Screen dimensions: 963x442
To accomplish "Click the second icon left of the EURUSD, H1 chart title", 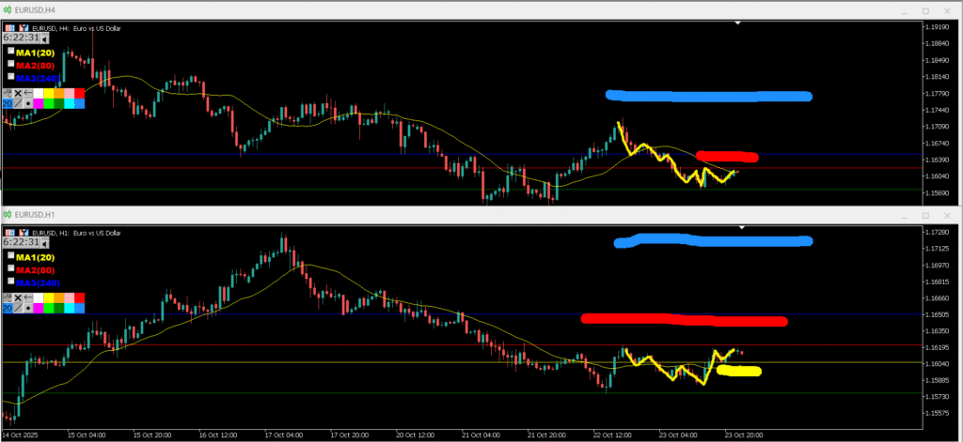I will point(24,233).
